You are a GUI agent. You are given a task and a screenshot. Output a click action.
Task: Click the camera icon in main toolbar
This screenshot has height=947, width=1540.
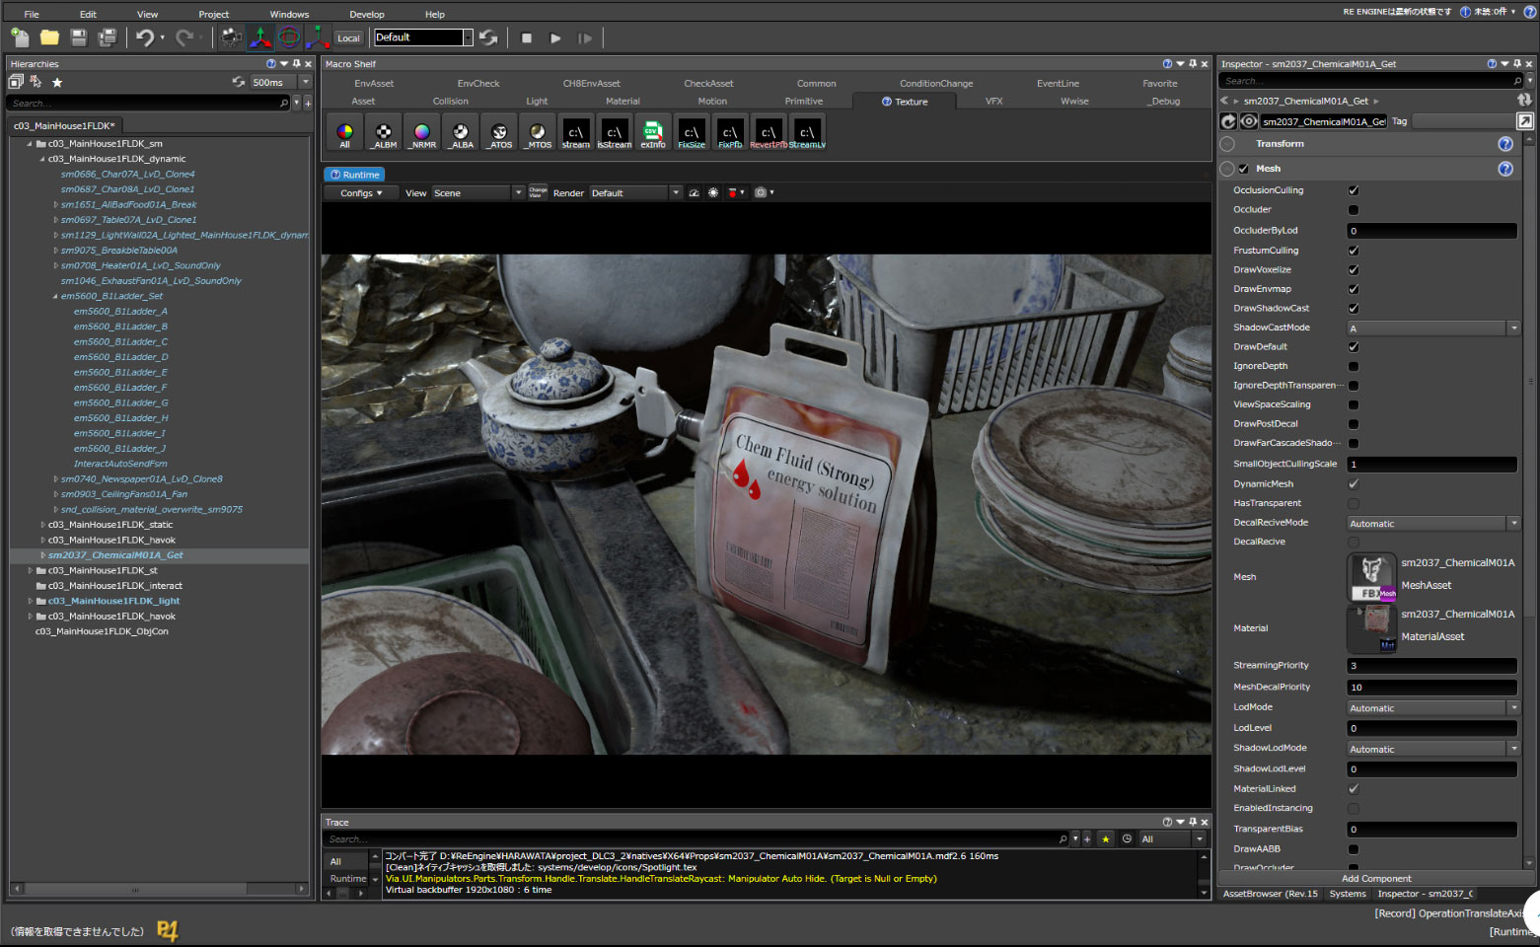click(x=231, y=37)
